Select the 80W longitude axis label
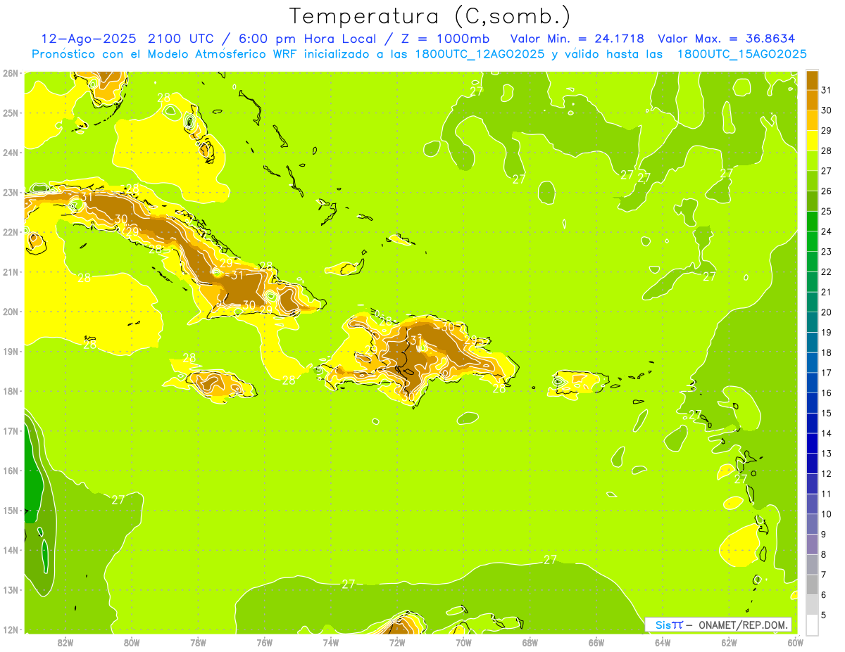The width and height of the screenshot is (845, 652). [132, 642]
